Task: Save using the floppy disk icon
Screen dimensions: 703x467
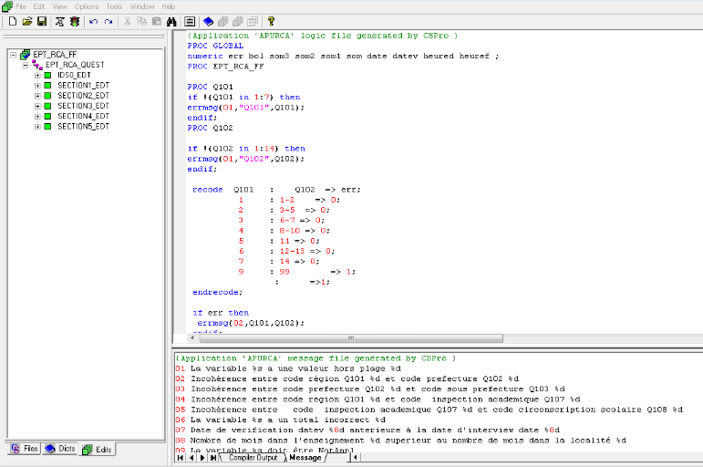Action: [x=42, y=21]
